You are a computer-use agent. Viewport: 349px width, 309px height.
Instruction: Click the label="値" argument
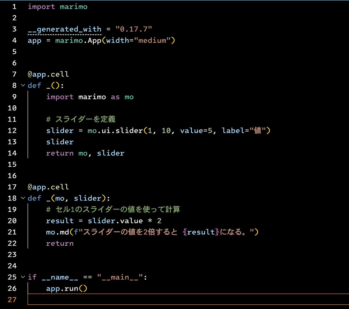point(244,131)
